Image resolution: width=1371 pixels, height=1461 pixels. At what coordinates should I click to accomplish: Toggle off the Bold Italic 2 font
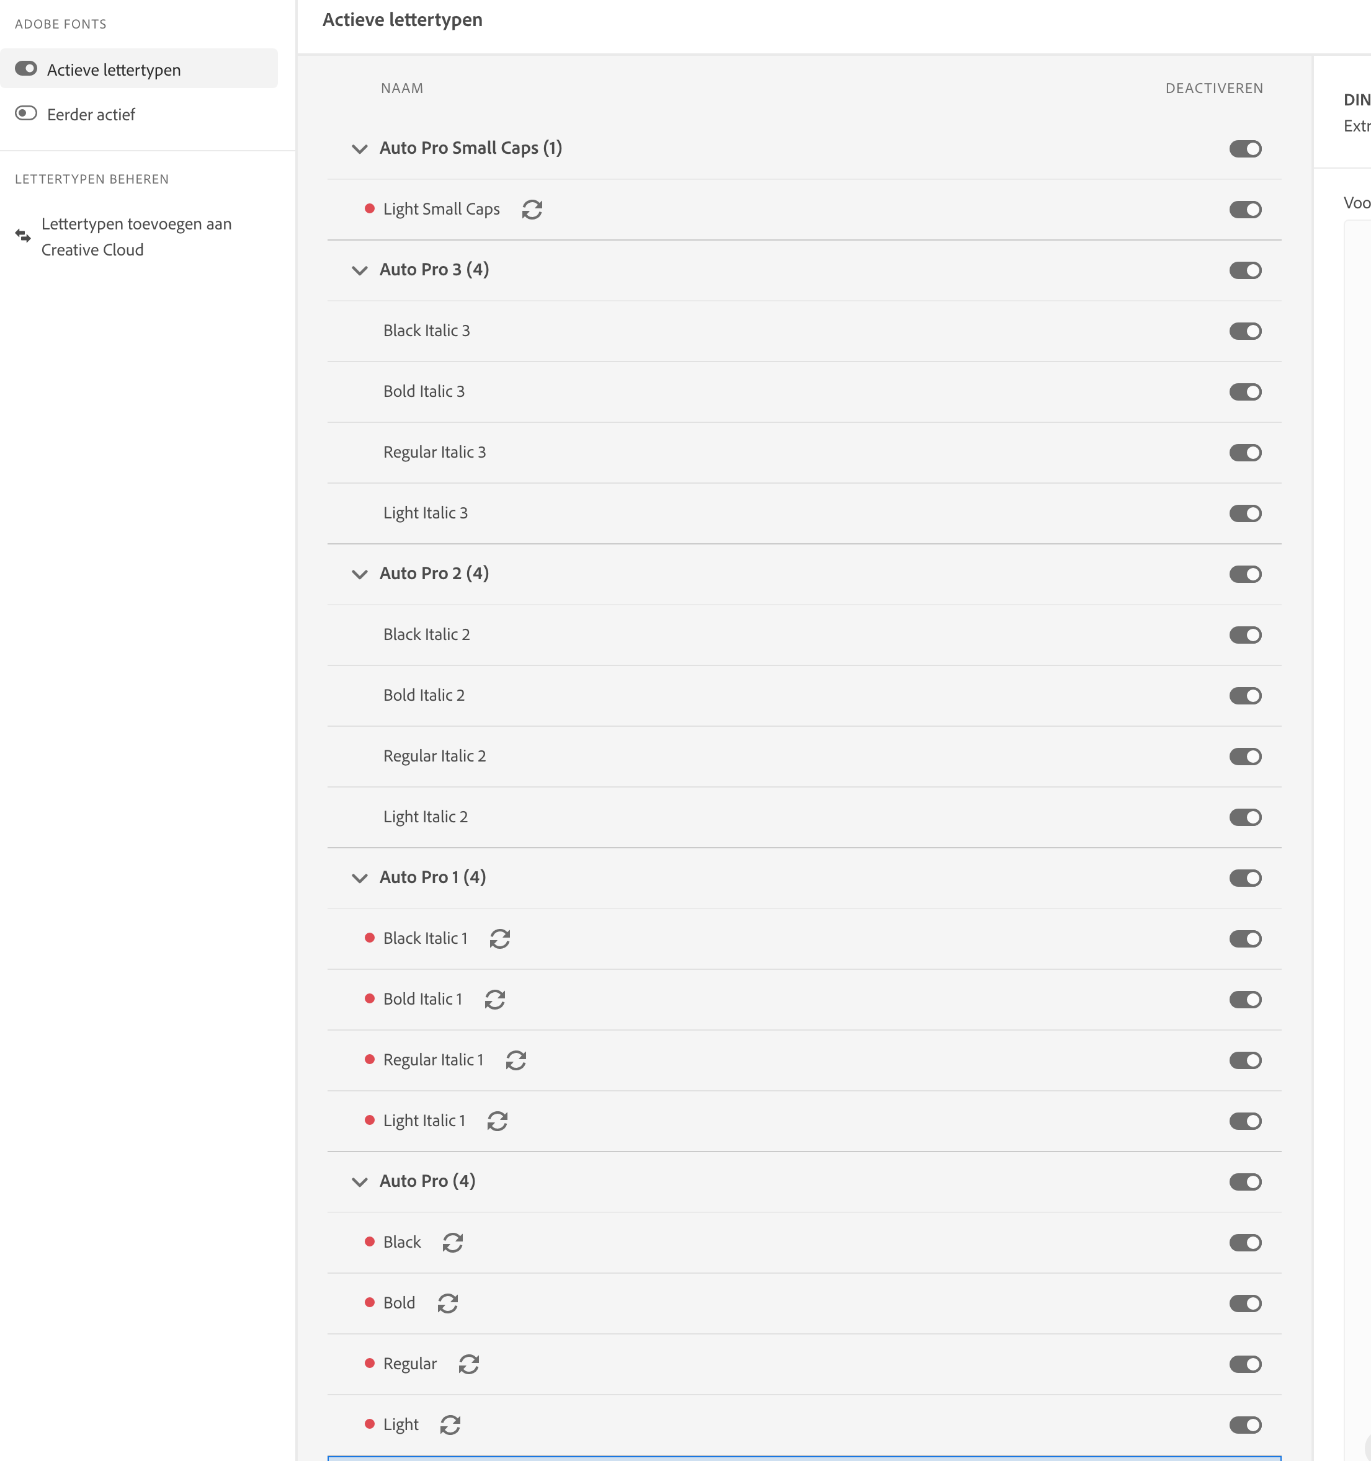(x=1245, y=695)
